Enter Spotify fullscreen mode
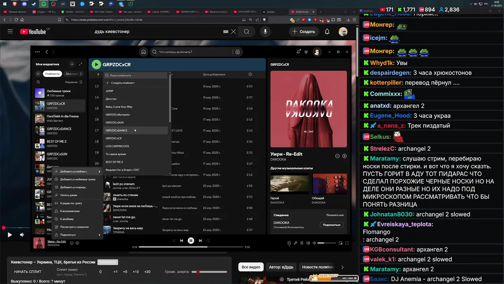 click(346, 243)
